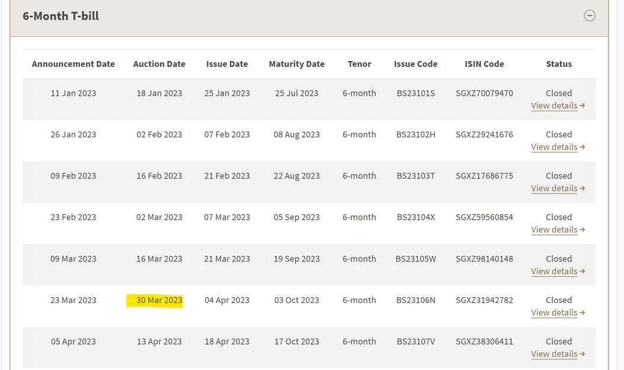Select announcement date 11 Jan 2023
This screenshot has width=624, height=370.
[x=73, y=94]
